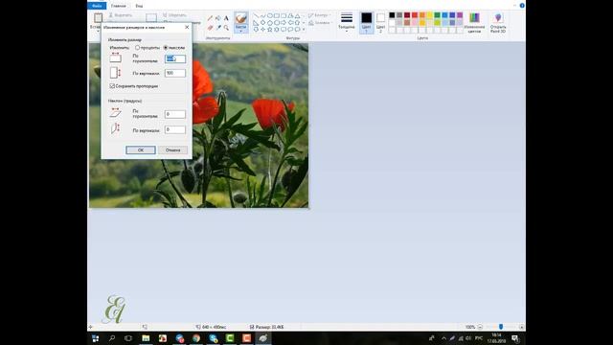Open Edit colors dialog
Viewport: 613px width, 345px height.
[474, 22]
